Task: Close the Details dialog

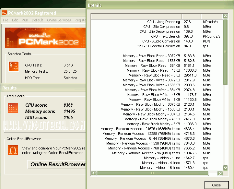Action: click(x=216, y=185)
